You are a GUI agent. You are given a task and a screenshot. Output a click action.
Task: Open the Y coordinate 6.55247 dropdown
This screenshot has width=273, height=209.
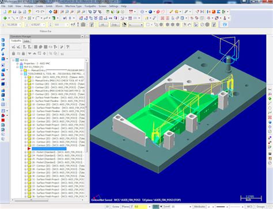pos(44,25)
